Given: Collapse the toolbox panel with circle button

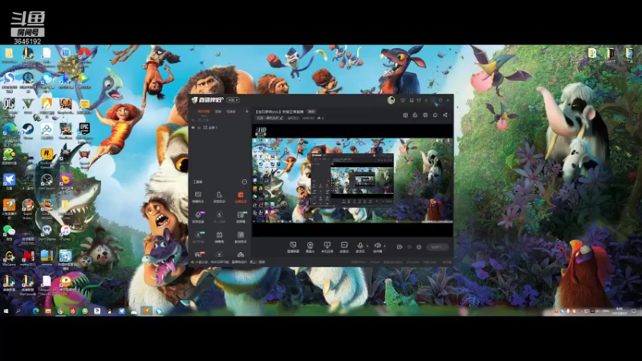Looking at the screenshot, I should coord(245,182).
